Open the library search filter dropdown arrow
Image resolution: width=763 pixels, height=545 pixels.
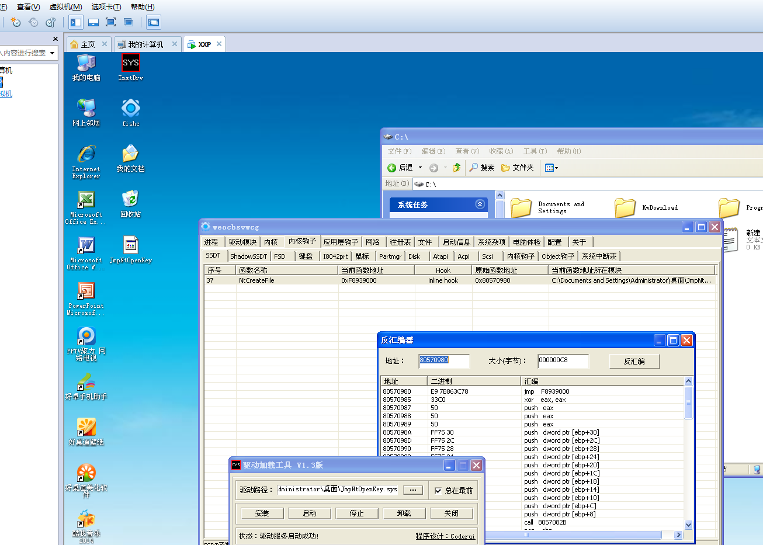coord(52,53)
